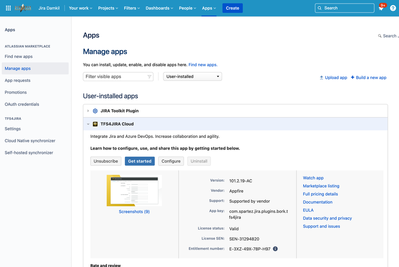Click the filter funnel icon
Image resolution: width=399 pixels, height=267 pixels.
149,77
